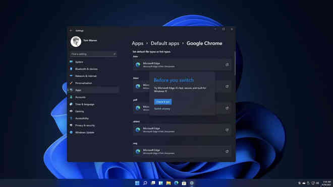The width and height of the screenshot is (333, 187).
Task: Open File Explorer from the taskbar
Action: [x=169, y=183]
